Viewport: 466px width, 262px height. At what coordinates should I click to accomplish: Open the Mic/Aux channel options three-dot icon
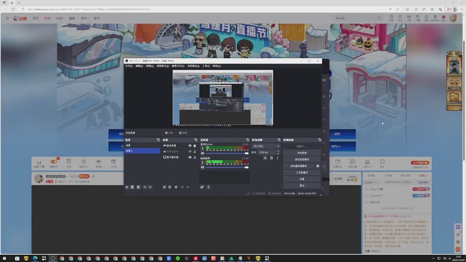click(x=203, y=148)
